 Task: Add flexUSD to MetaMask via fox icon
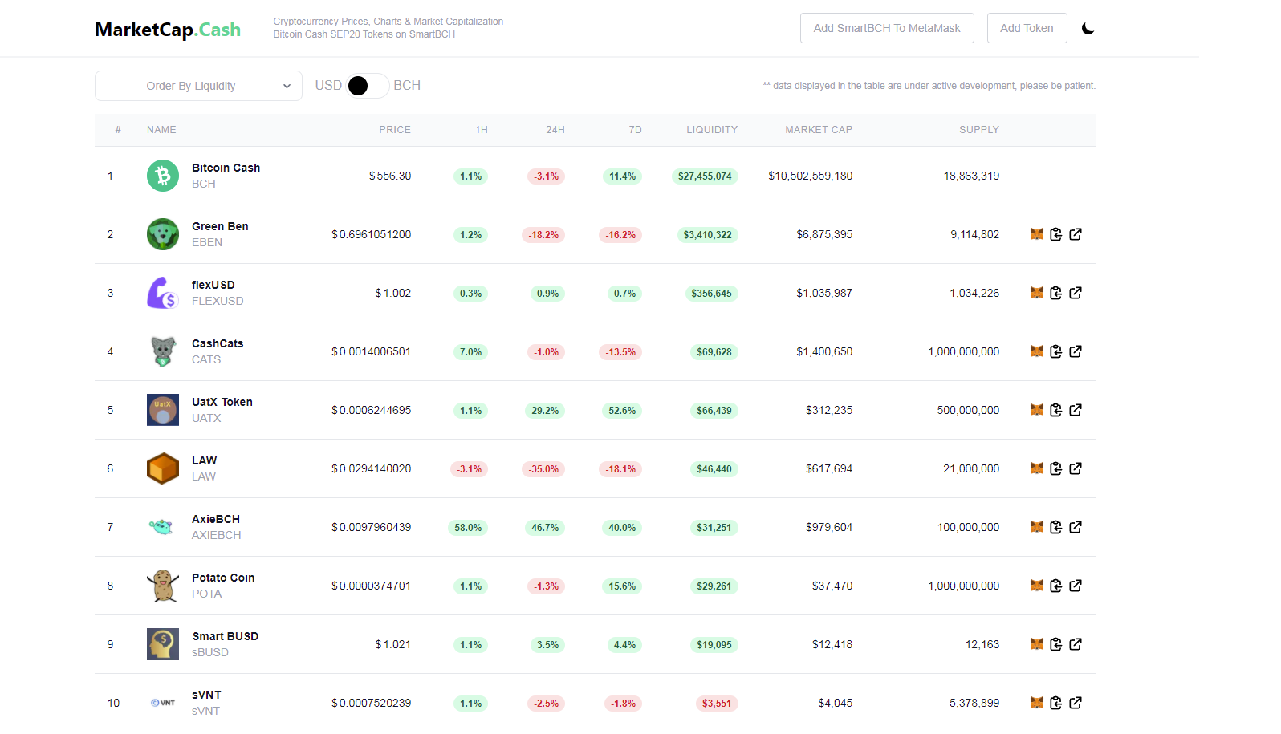coord(1037,293)
